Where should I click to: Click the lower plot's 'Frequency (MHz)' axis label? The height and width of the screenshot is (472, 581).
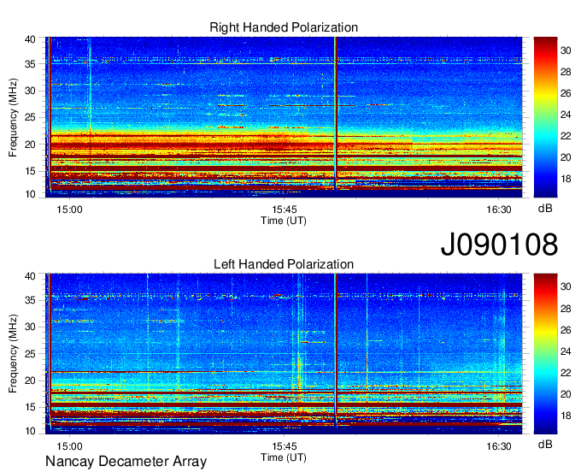click(13, 354)
